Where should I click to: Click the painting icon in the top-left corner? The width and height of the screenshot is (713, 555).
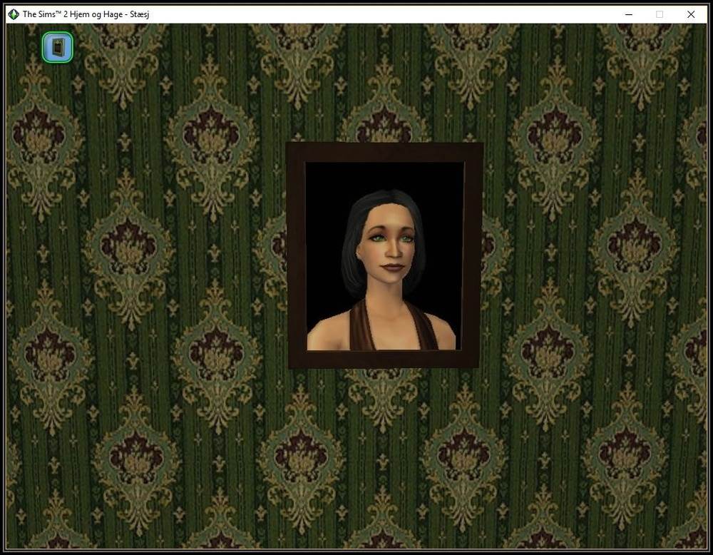[57, 47]
